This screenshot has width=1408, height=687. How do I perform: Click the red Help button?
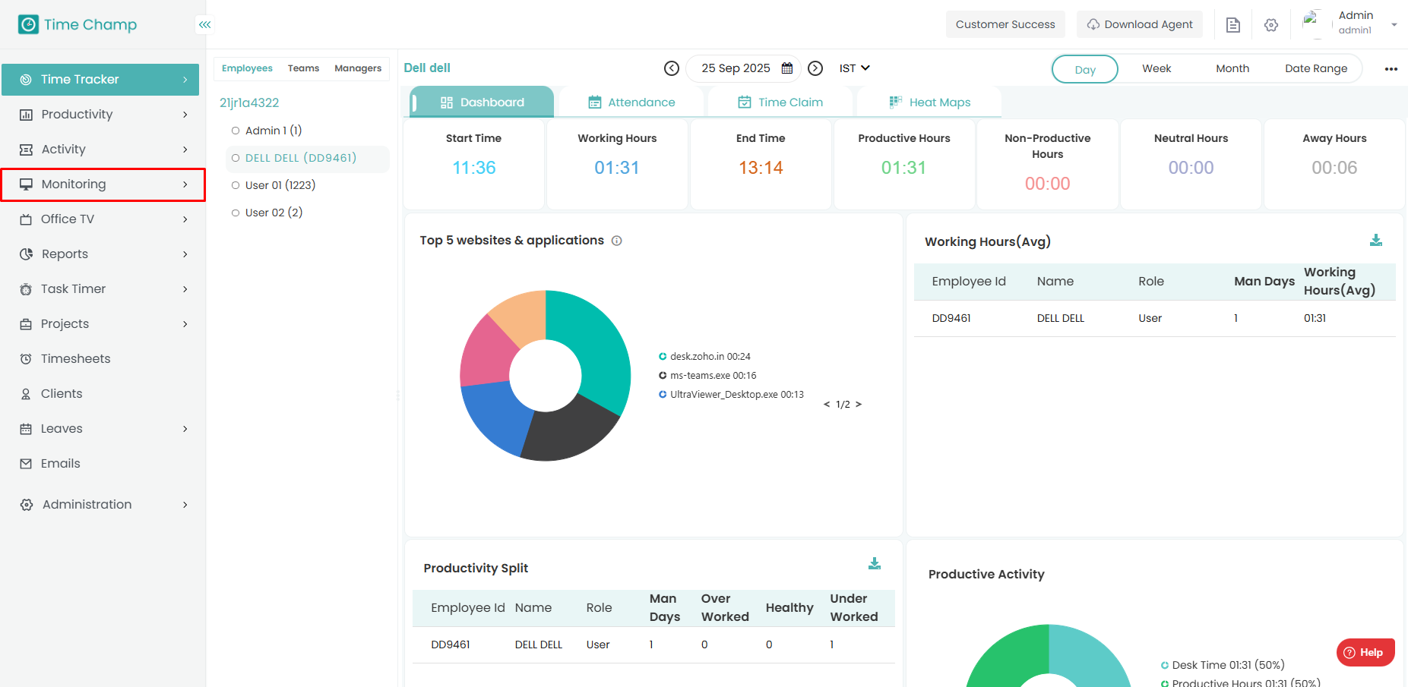coord(1365,652)
